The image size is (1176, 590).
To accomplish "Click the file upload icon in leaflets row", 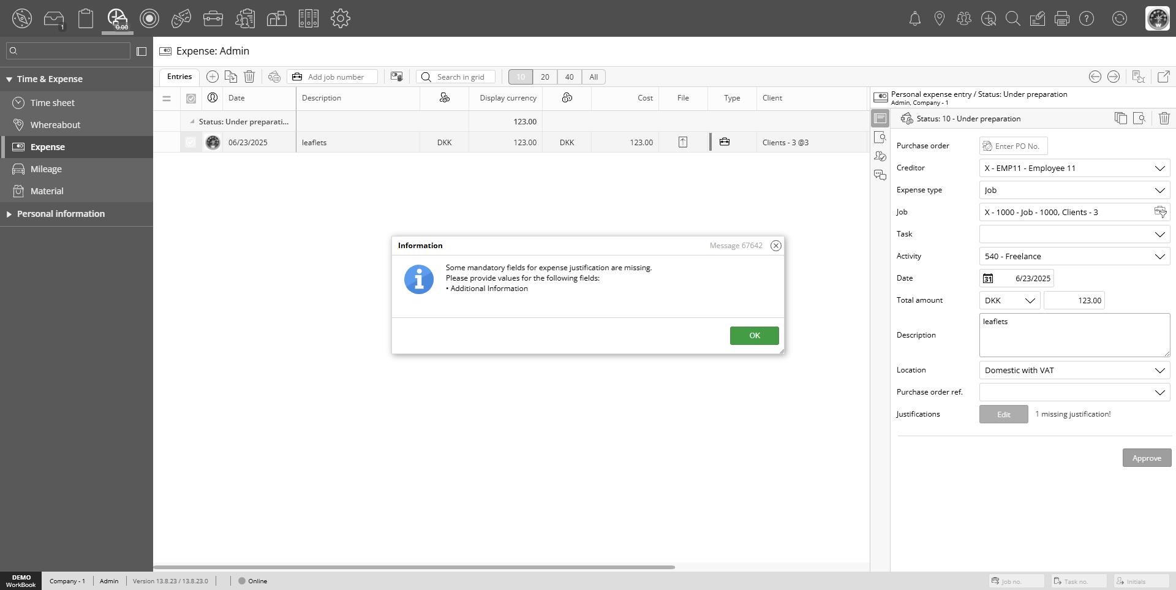I will click(683, 142).
